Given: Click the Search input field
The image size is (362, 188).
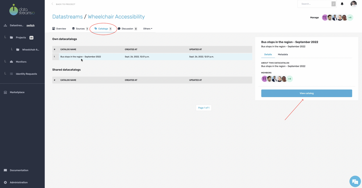Looking at the screenshot, I should [x=315, y=4].
